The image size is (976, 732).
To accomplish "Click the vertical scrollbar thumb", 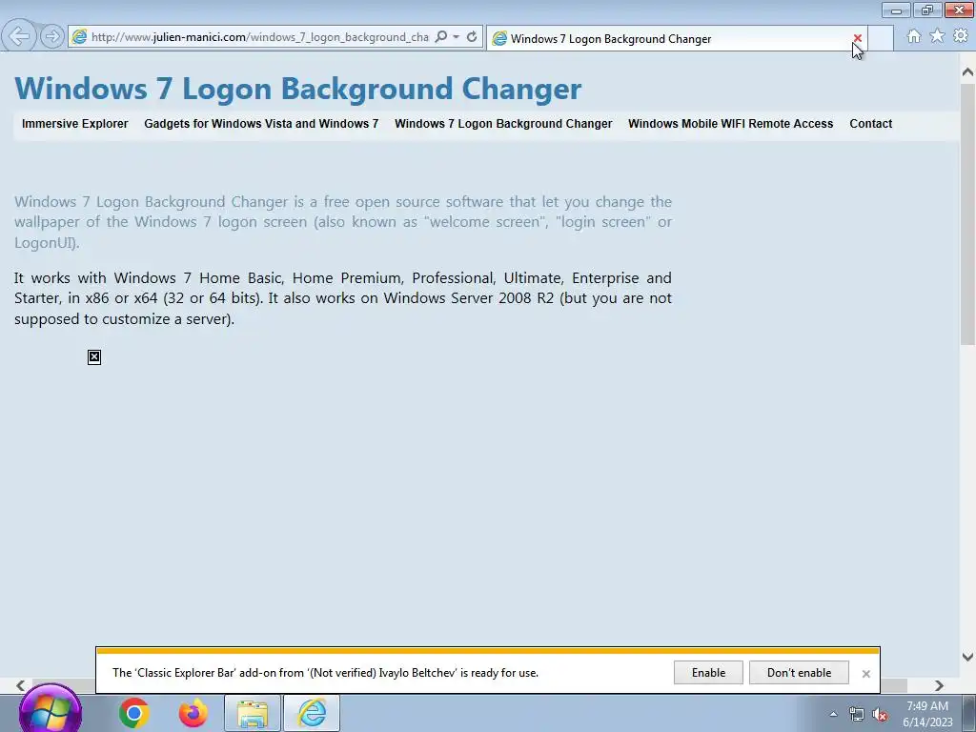I will pos(967,213).
